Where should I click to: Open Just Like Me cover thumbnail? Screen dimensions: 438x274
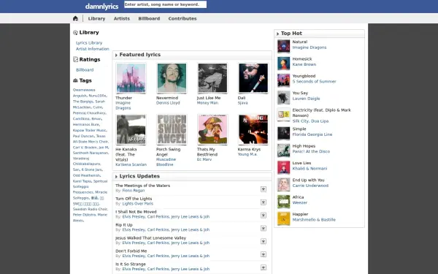pos(212,78)
